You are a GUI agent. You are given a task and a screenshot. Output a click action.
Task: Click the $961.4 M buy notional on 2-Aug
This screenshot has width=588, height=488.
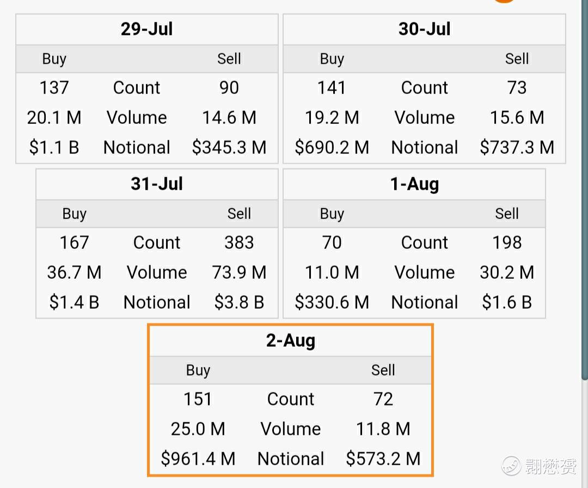198,459
